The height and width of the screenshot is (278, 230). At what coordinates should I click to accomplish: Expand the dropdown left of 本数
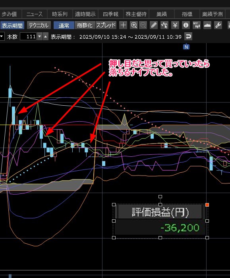(x=2, y=37)
